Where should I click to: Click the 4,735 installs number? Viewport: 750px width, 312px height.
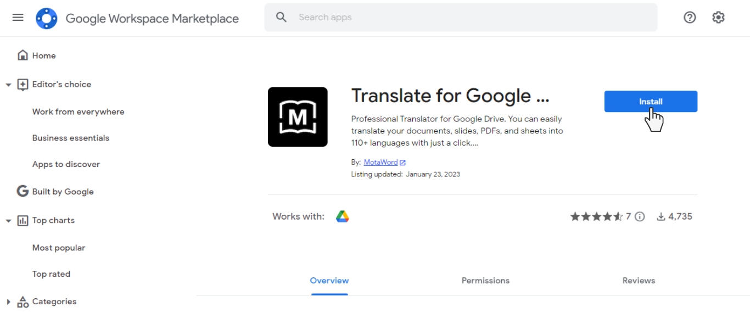(x=680, y=216)
